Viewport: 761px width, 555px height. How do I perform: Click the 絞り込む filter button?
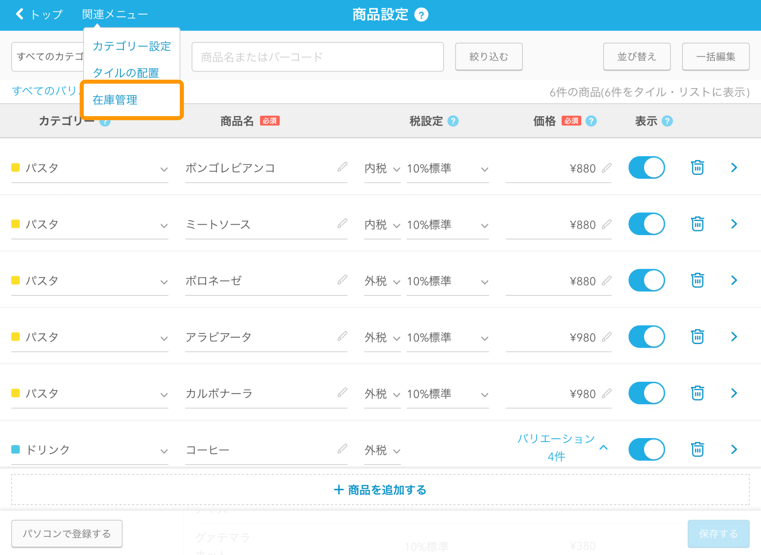(x=489, y=57)
